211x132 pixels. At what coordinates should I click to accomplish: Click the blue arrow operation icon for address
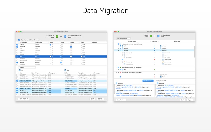pyautogui.click(x=155, y=46)
